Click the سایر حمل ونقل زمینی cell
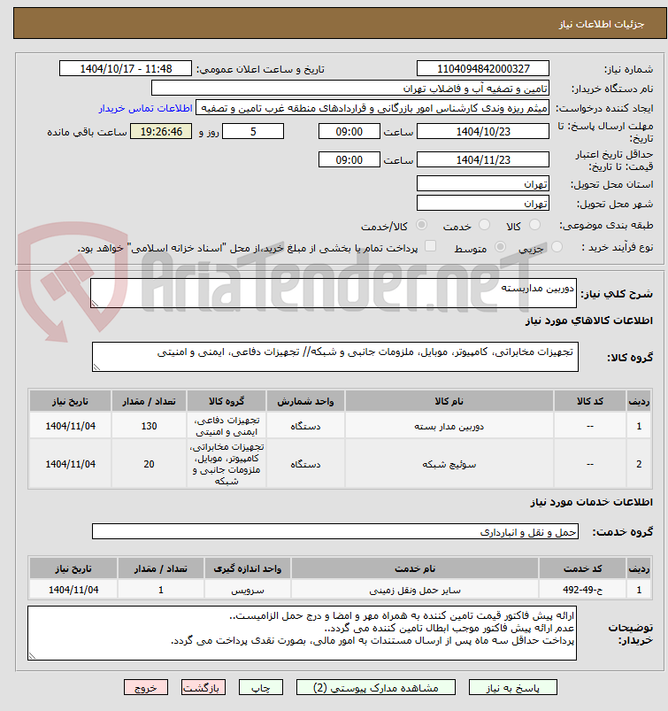 (x=415, y=590)
